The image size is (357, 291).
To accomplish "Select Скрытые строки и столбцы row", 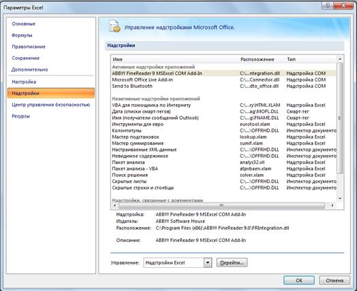I will click(x=223, y=188).
